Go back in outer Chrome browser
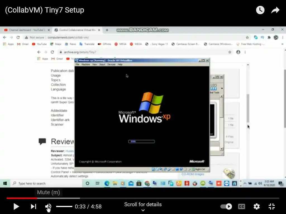 click(5, 37)
